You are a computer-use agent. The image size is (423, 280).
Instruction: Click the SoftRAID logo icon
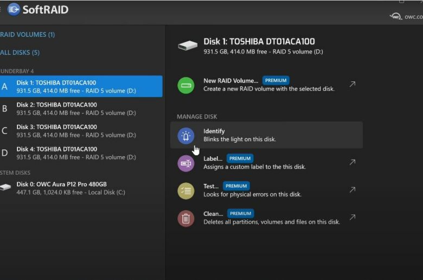click(14, 9)
